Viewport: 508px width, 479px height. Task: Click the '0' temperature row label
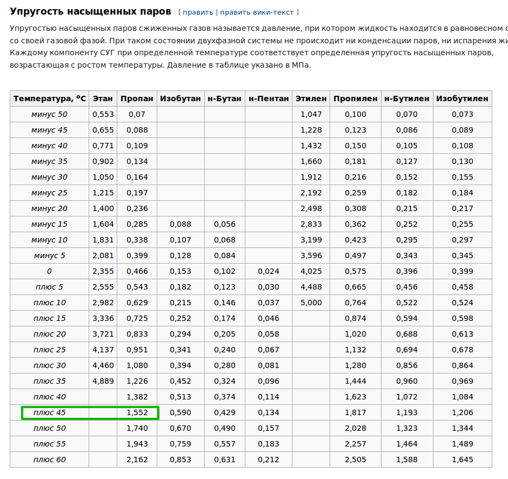pyautogui.click(x=49, y=271)
